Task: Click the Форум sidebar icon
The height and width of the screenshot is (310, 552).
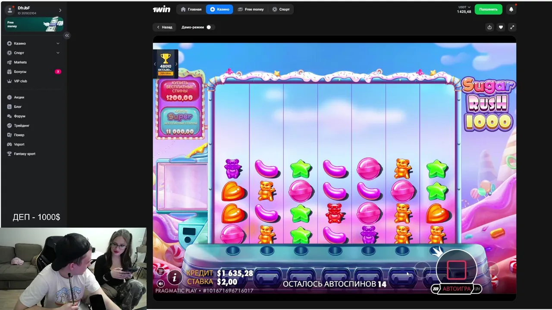Action: (x=9, y=116)
